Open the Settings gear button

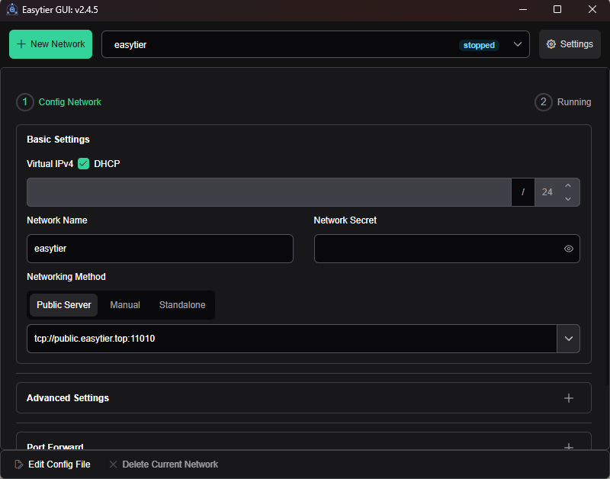(570, 44)
